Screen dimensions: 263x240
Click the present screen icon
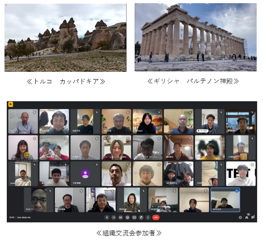point(134,217)
